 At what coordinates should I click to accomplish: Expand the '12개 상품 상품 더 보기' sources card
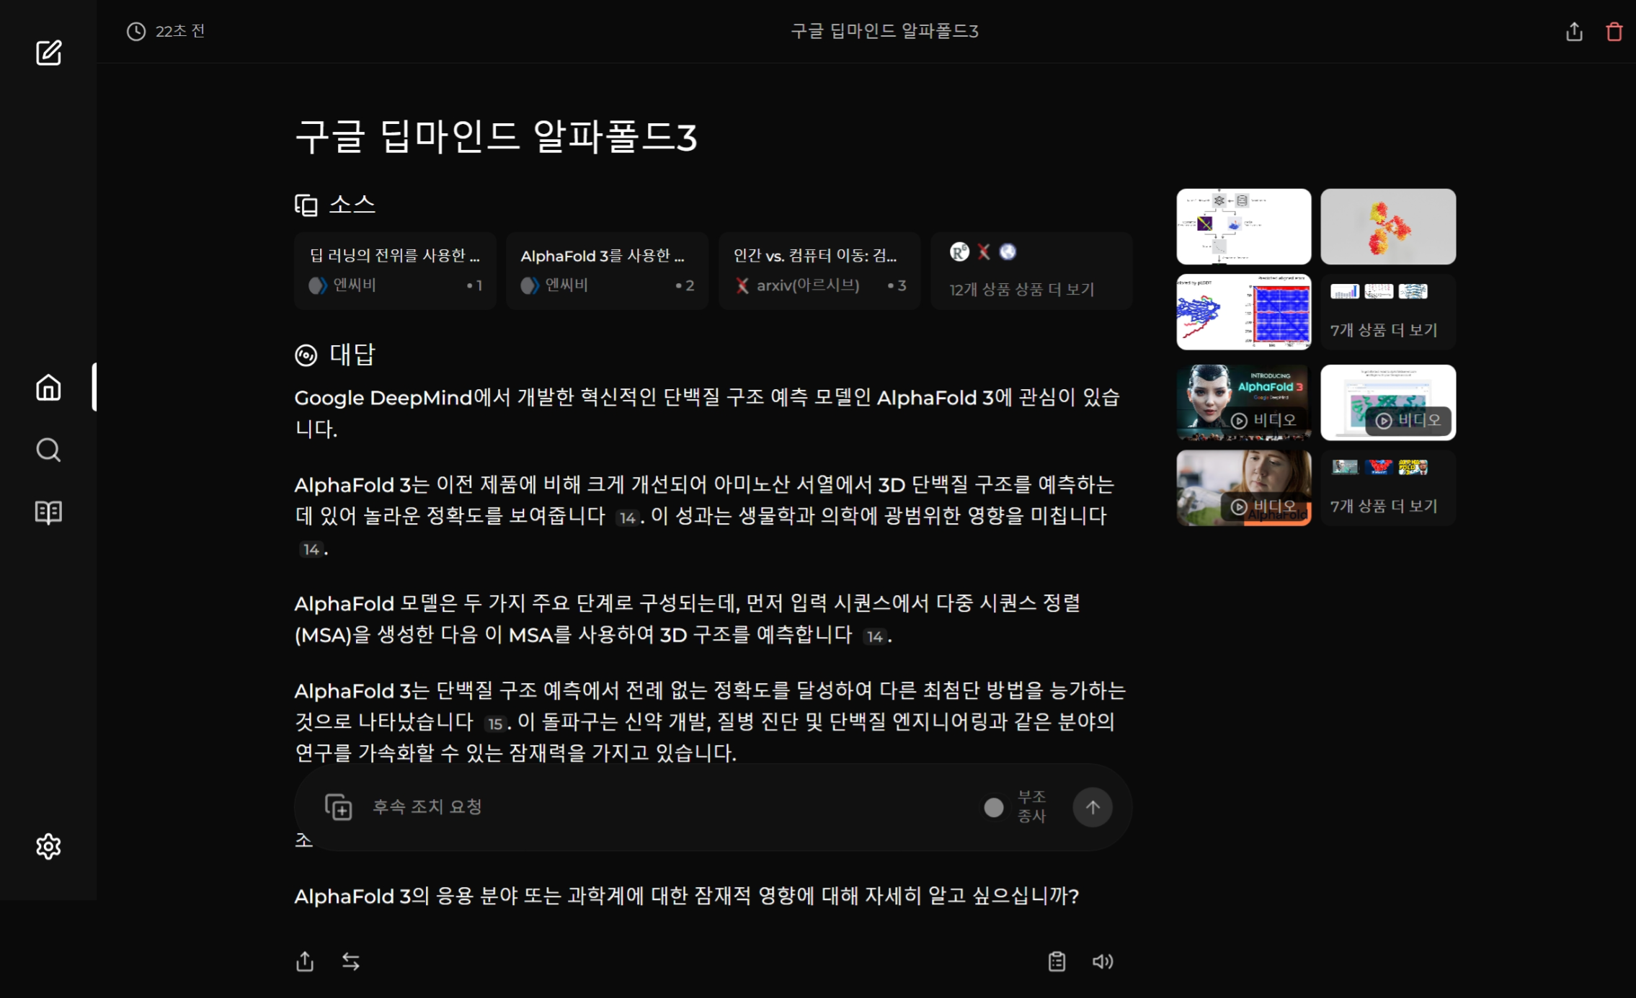(x=1031, y=270)
